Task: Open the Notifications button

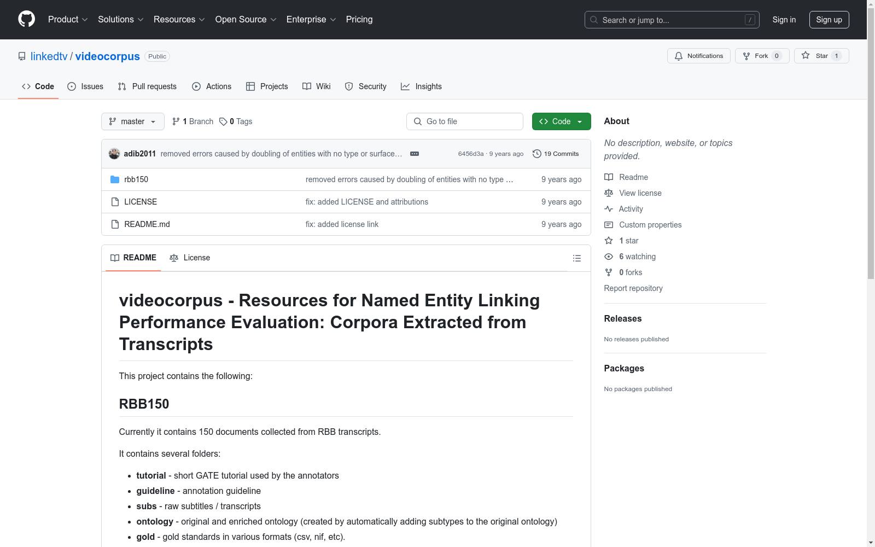Action: 698,56
